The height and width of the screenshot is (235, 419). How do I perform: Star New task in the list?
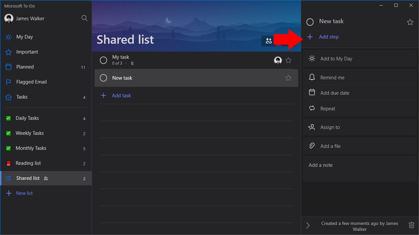[x=288, y=78]
